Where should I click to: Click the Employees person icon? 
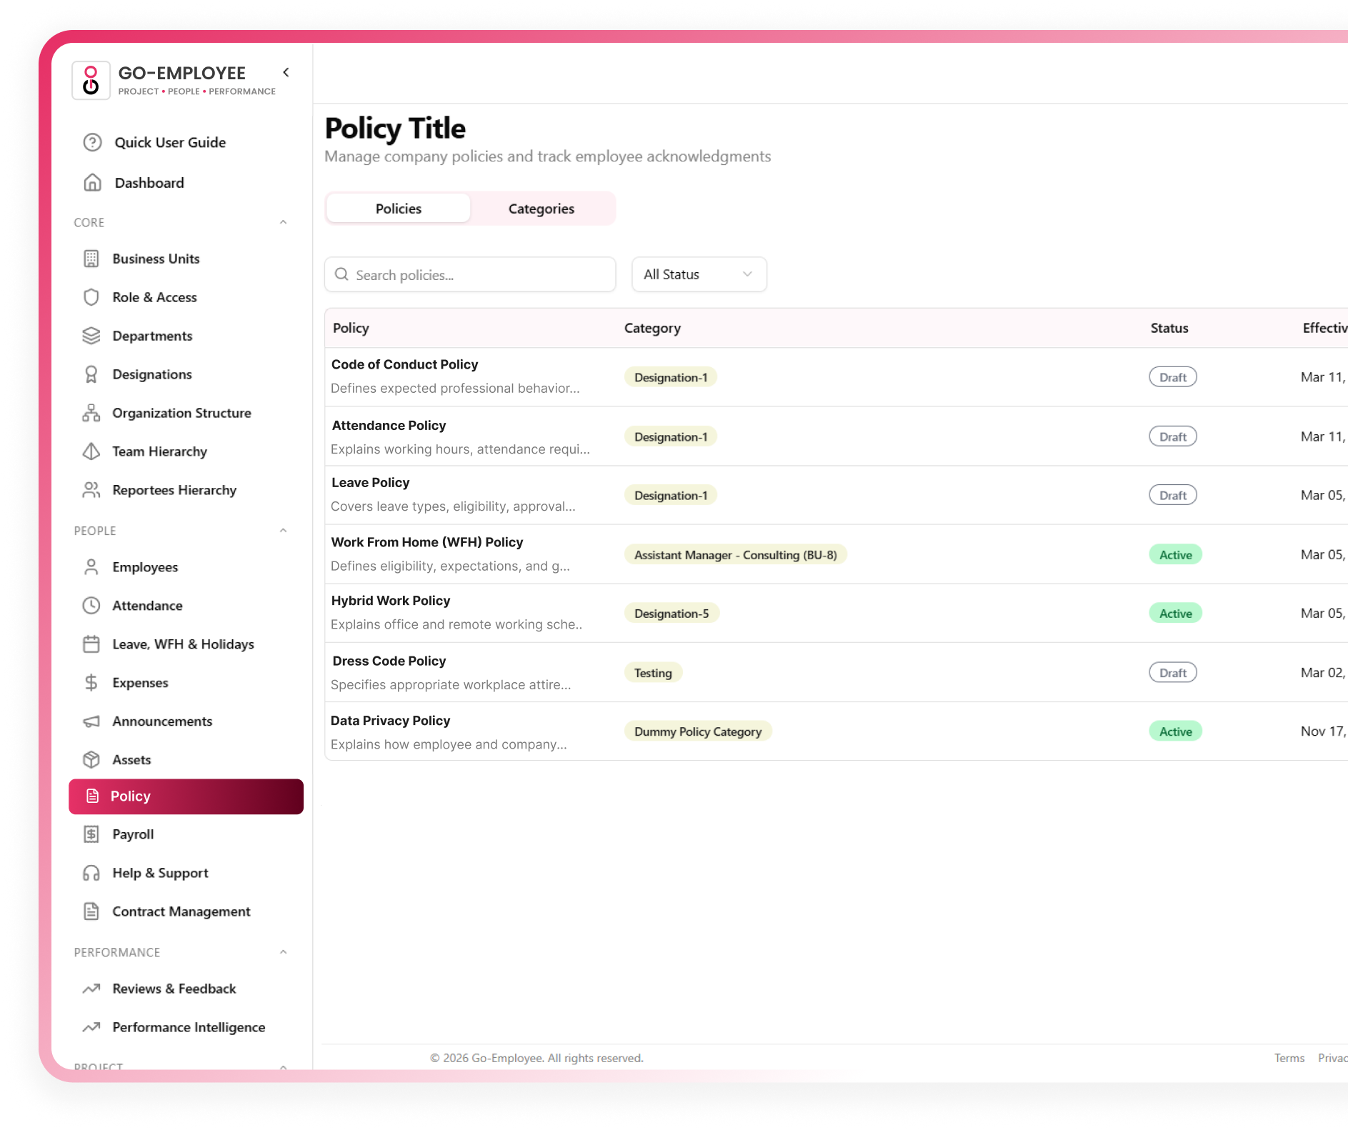pyautogui.click(x=91, y=567)
